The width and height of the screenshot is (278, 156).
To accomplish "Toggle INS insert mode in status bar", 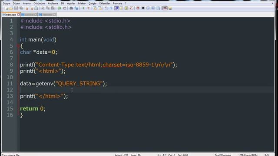I will [266, 155].
